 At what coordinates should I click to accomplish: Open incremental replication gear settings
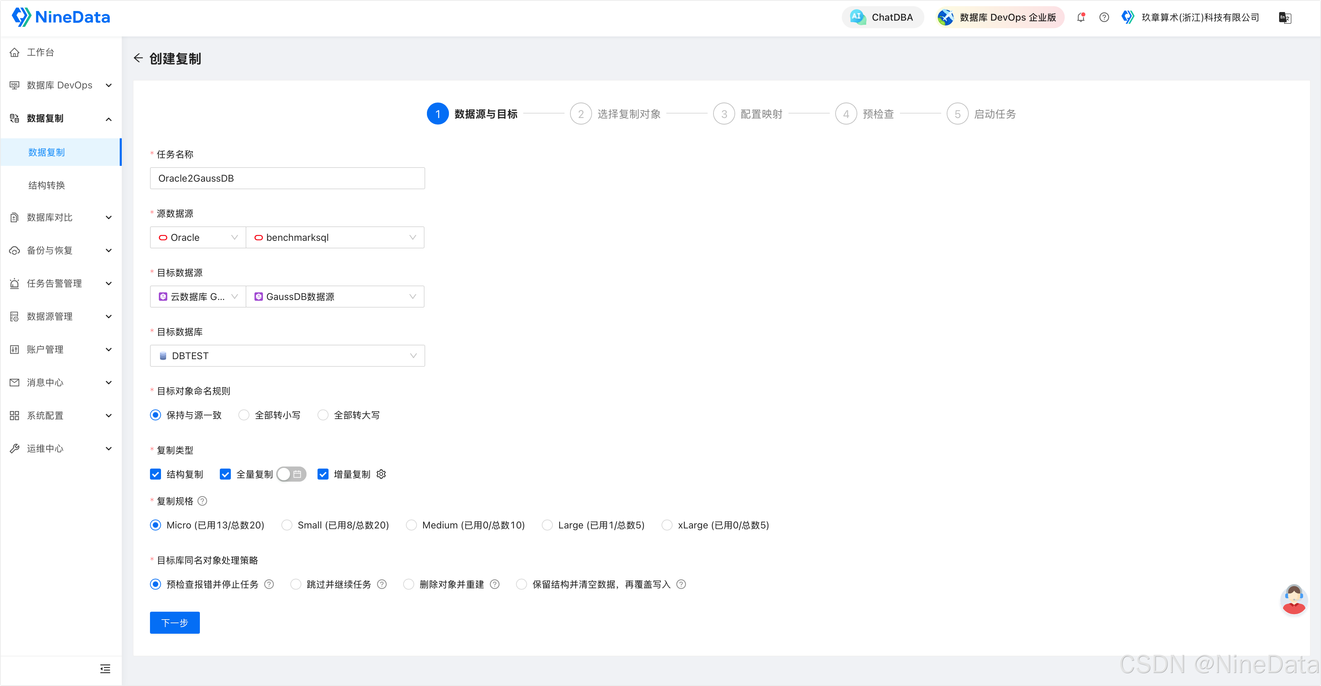[381, 474]
